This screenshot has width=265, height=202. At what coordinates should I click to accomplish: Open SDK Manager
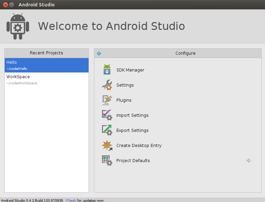(x=130, y=70)
